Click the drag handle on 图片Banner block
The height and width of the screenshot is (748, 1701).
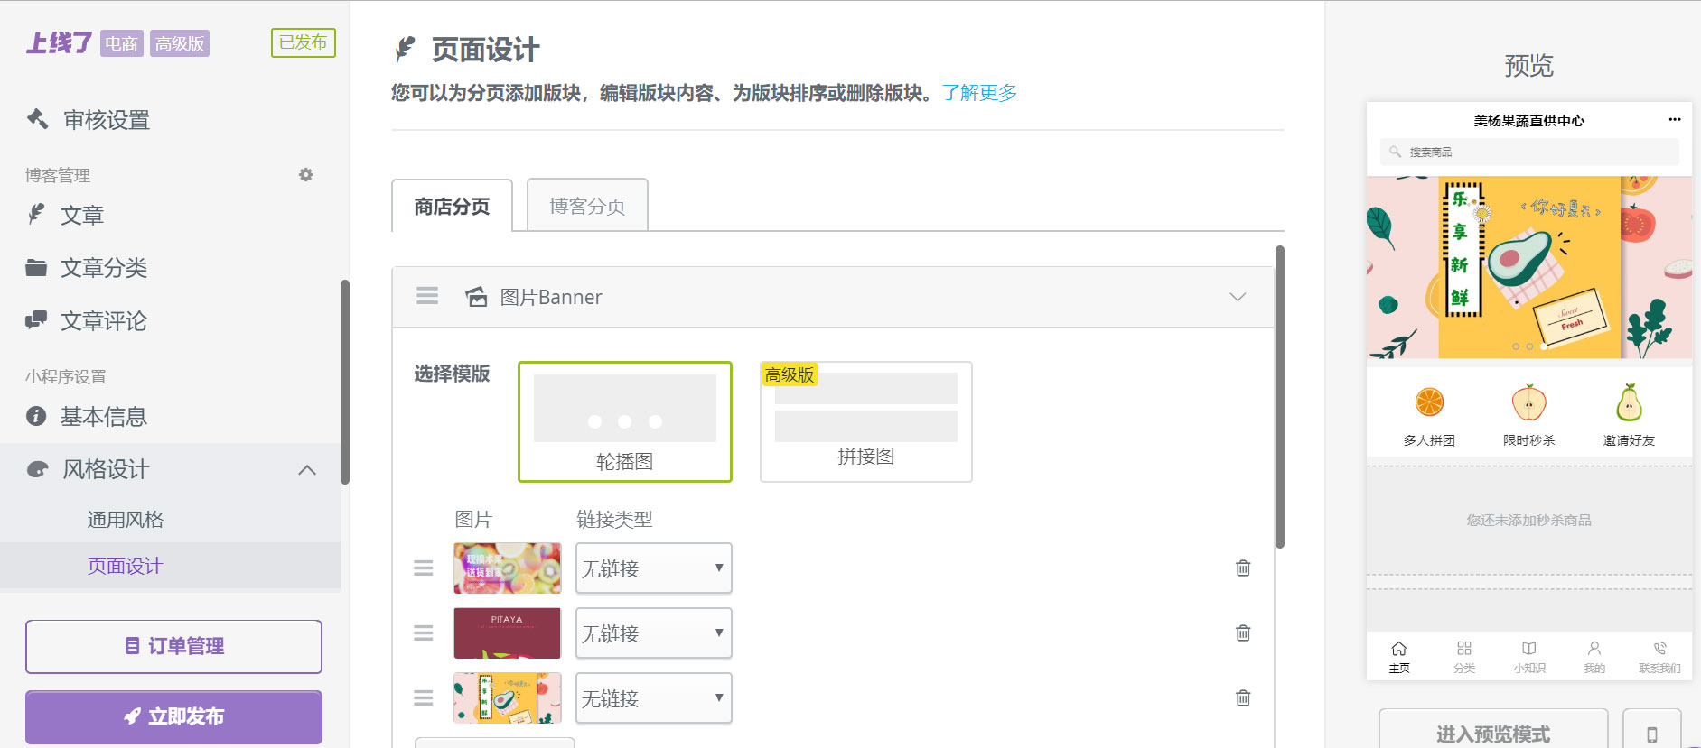[x=427, y=296]
